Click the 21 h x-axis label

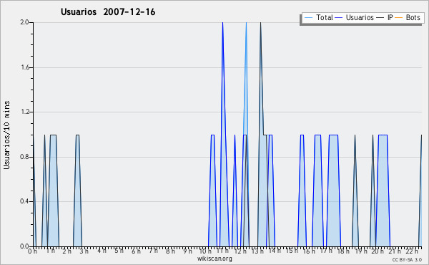click(x=395, y=251)
